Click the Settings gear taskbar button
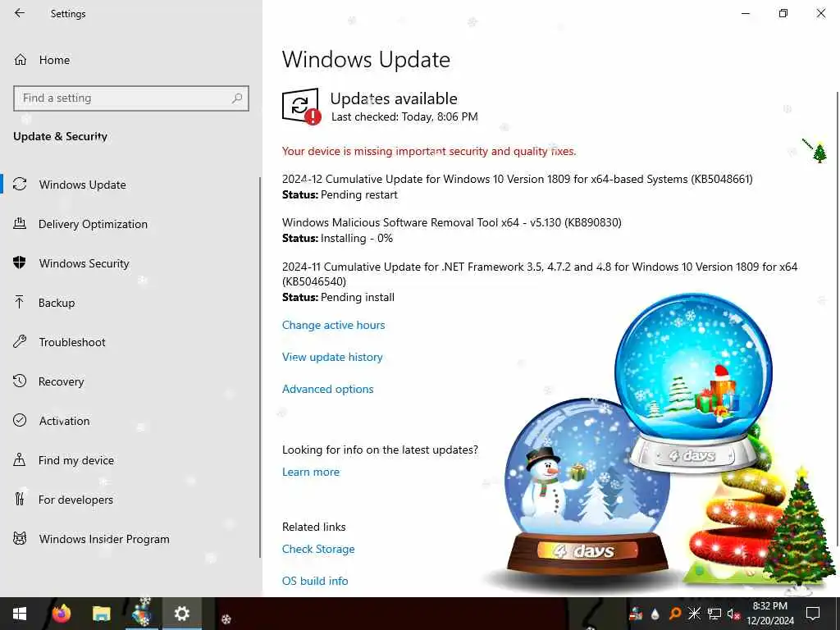Screen dimensions: 840x630 point(181,614)
